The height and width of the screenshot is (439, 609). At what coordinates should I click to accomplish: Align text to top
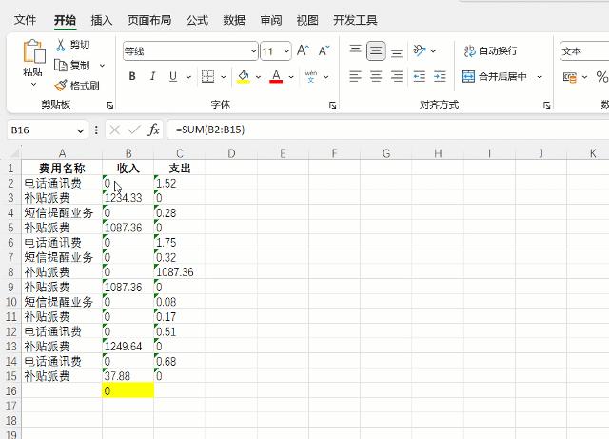click(x=355, y=50)
